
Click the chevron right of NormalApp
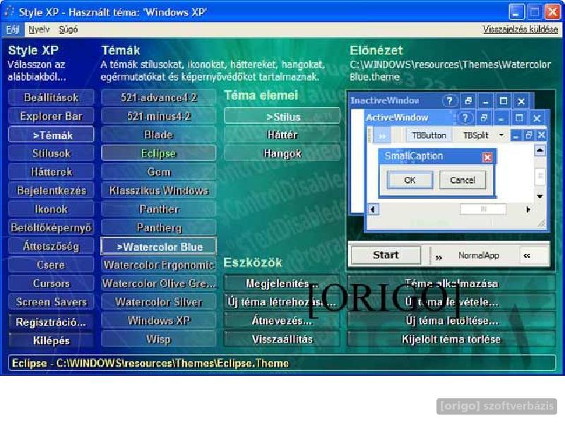point(527,256)
